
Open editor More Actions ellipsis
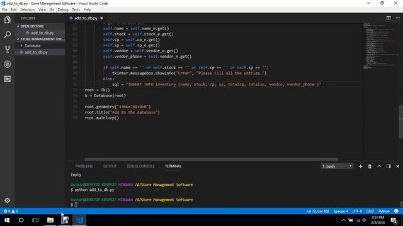pyautogui.click(x=397, y=18)
